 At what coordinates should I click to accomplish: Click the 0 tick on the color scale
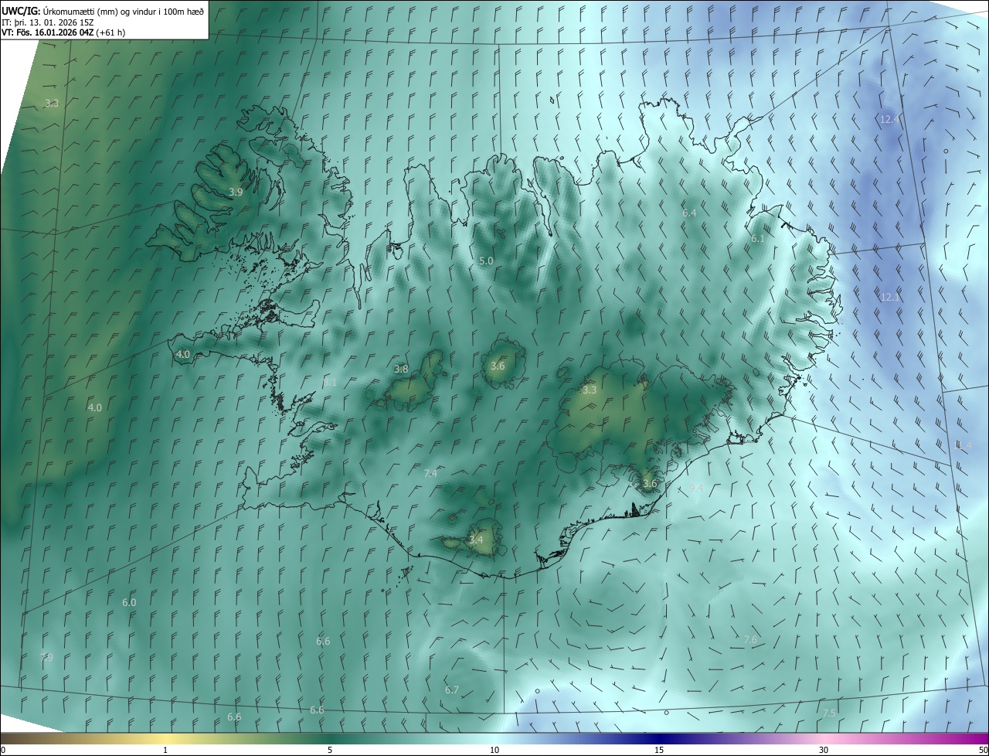tap(2, 750)
